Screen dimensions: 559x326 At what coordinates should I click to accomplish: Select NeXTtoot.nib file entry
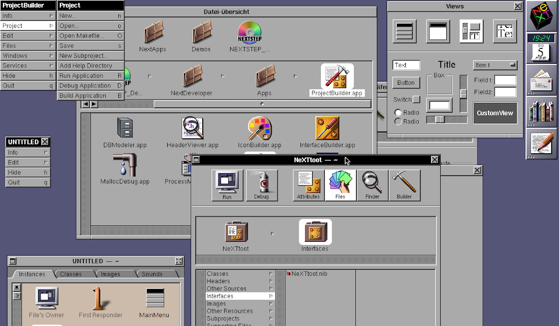[309, 274]
